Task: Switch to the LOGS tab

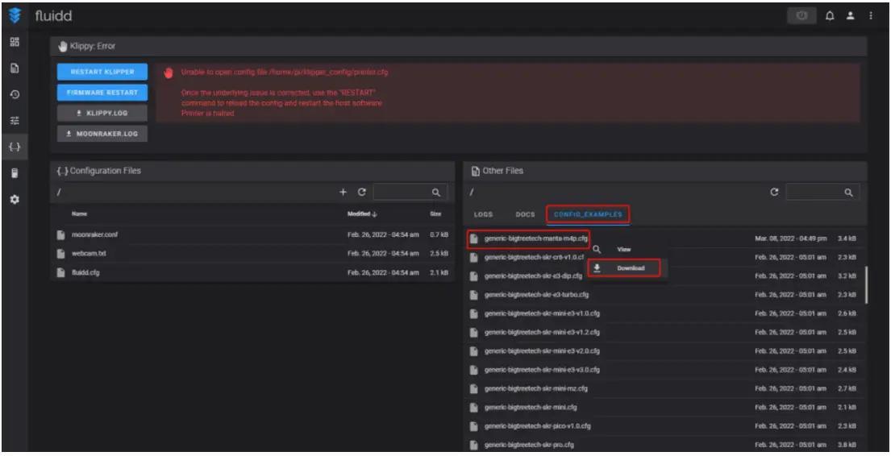Action: click(x=483, y=214)
